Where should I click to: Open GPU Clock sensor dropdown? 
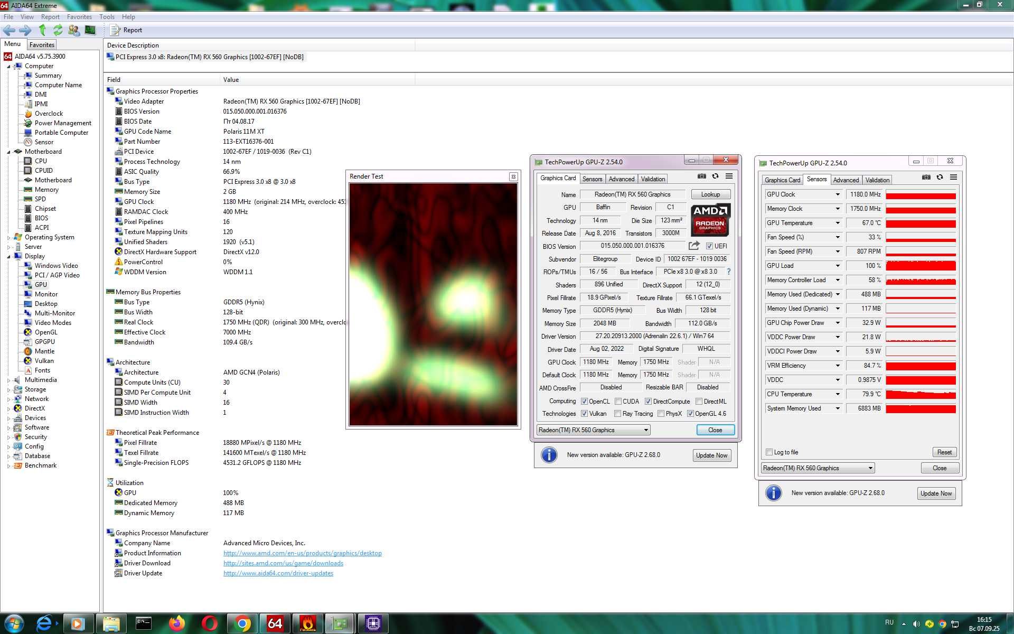point(837,194)
